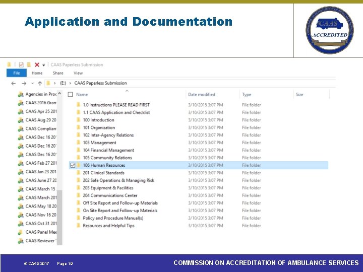363x272 pixels.
Task: Click folder icon for 101 Organization
Action: click(x=79, y=127)
